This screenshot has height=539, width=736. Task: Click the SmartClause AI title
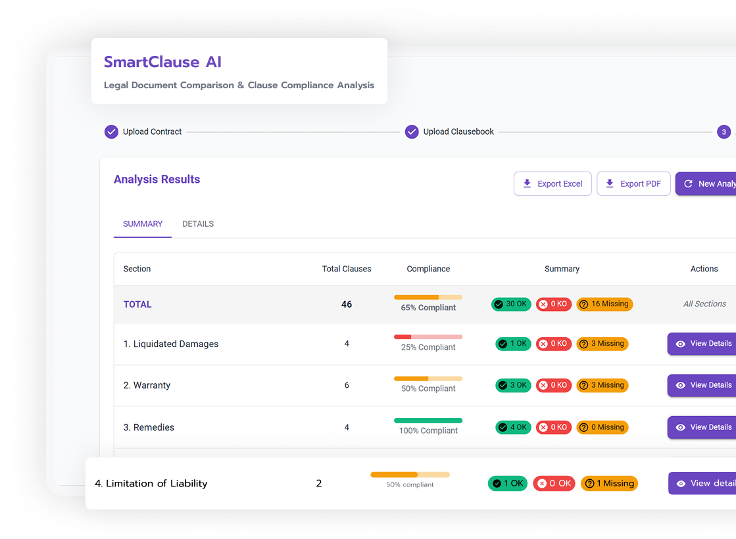[x=162, y=62]
